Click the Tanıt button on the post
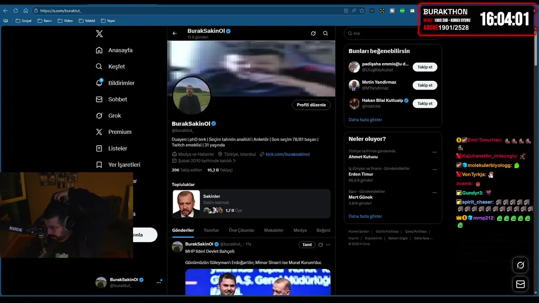 pyautogui.click(x=307, y=245)
